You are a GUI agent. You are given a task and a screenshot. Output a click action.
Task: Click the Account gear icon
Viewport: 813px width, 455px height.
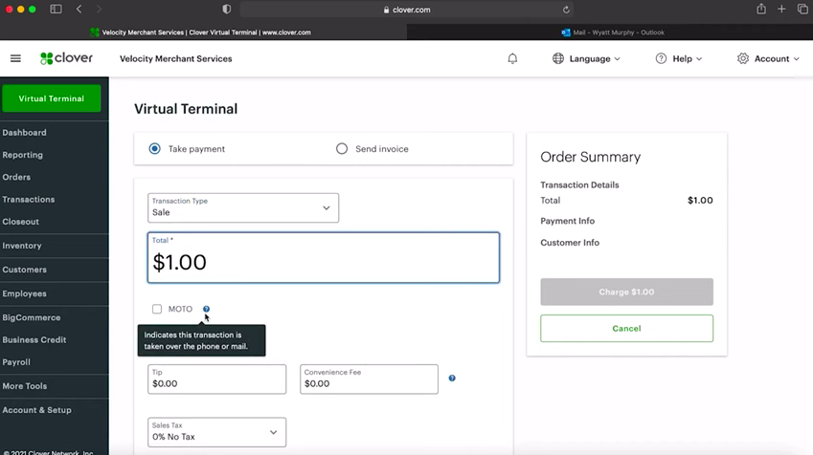click(743, 58)
